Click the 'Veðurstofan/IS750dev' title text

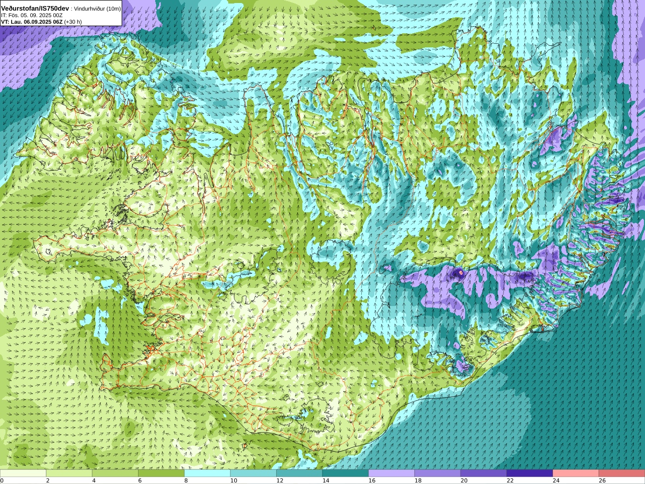coord(35,9)
